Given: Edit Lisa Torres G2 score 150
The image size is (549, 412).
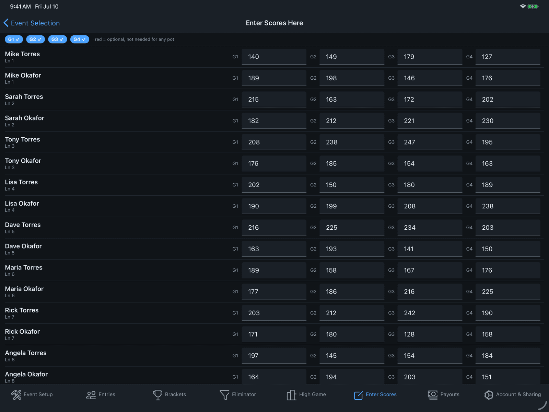Looking at the screenshot, I should tap(352, 185).
